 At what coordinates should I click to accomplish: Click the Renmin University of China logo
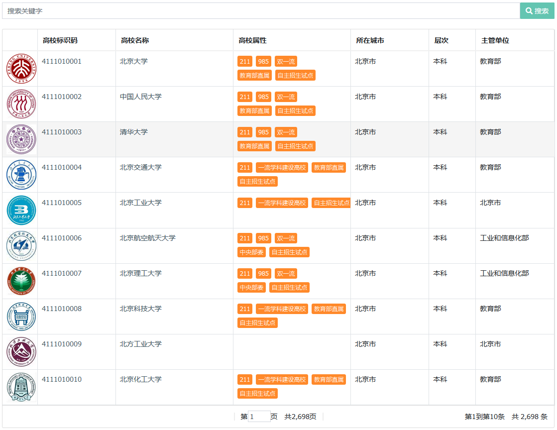[x=21, y=104]
